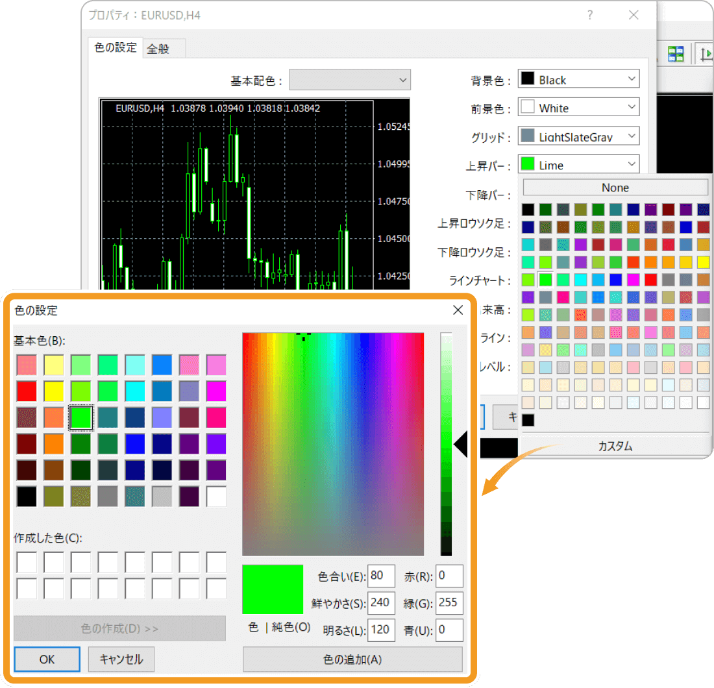Viewport: 714px width, 688px height.
Task: Select the orange basic color swatch
Action: click(54, 443)
